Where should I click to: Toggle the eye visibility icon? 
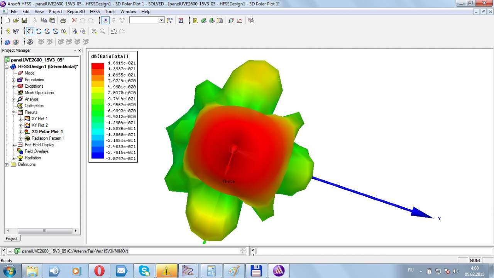coord(30,42)
